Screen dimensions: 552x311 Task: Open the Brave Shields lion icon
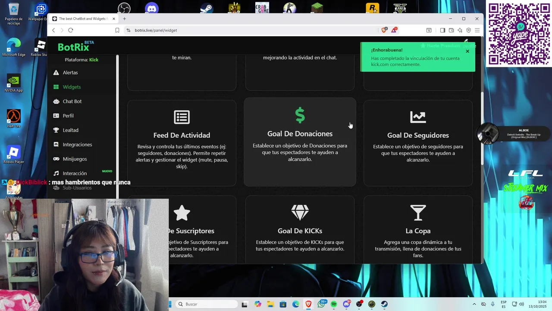click(x=384, y=30)
